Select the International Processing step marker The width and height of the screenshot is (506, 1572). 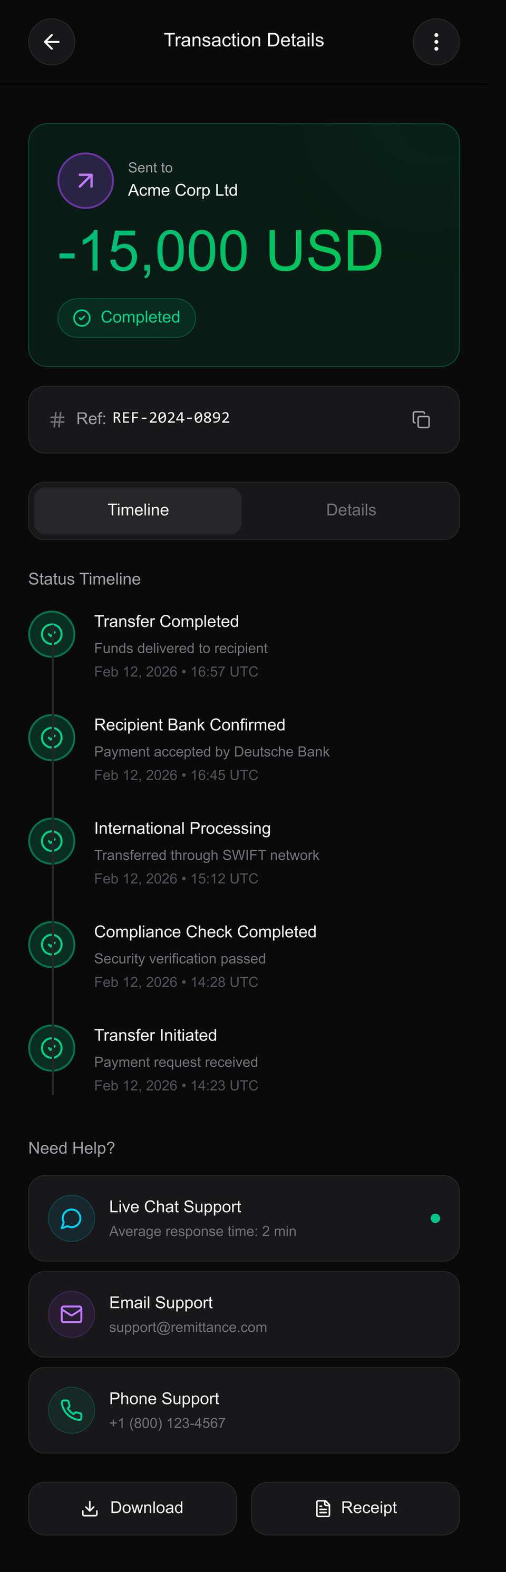pyautogui.click(x=52, y=841)
